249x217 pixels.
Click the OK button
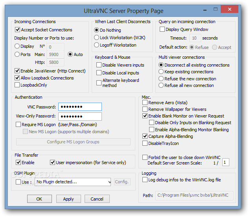tap(39, 199)
